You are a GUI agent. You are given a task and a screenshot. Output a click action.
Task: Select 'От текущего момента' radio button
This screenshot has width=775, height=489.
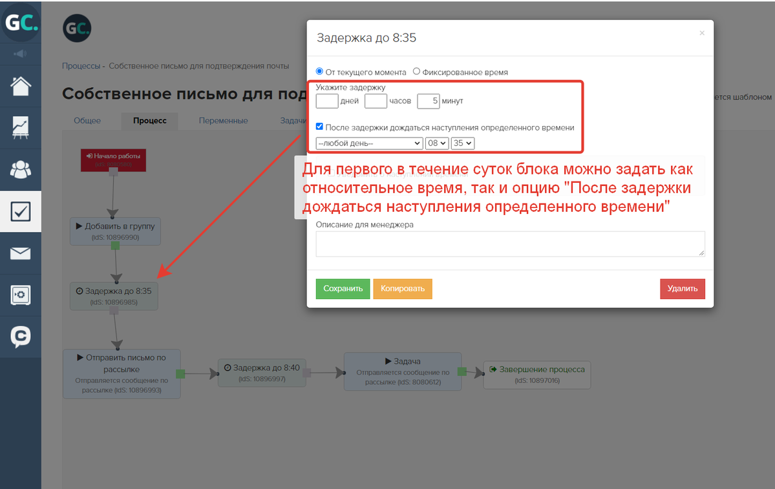[x=319, y=72]
